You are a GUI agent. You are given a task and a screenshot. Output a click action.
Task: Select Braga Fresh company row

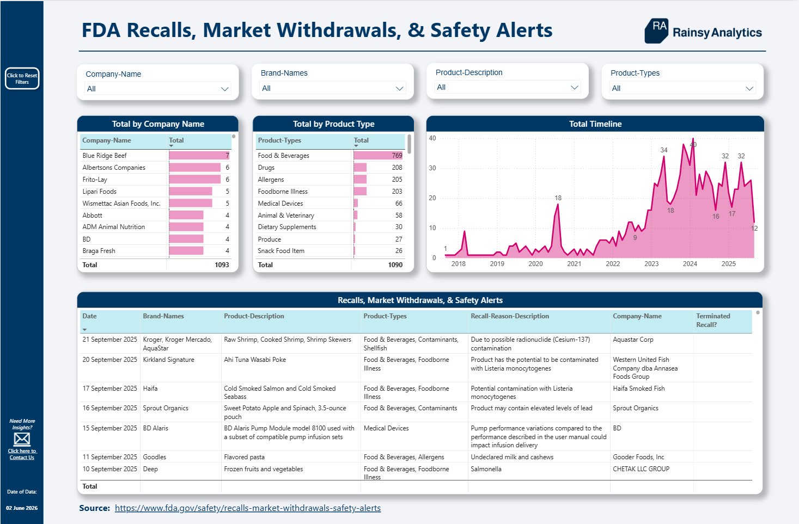pos(156,251)
